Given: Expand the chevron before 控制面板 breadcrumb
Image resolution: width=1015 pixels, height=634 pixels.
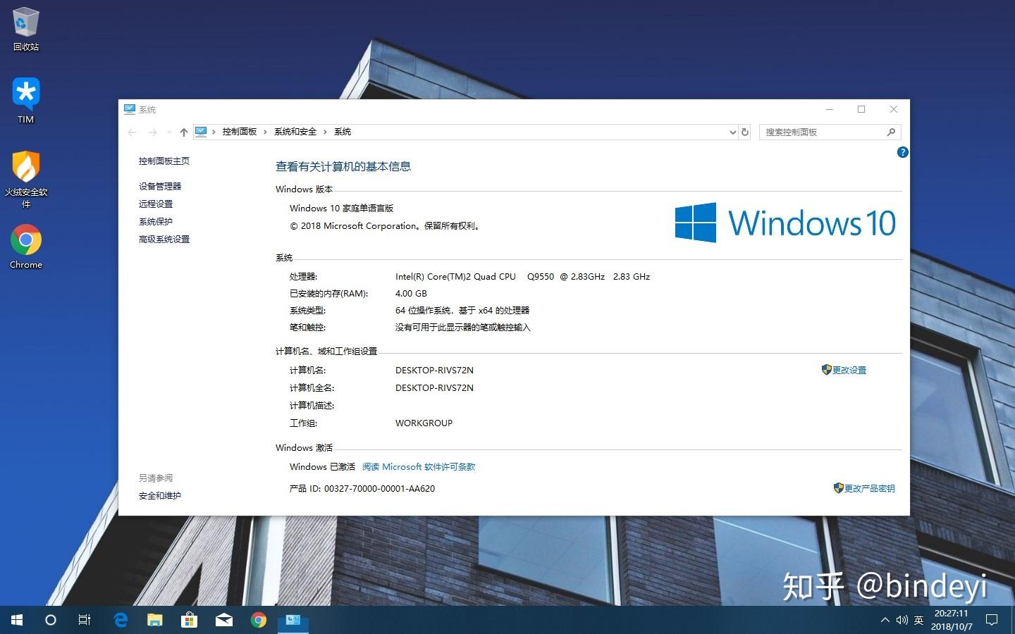Looking at the screenshot, I should [214, 132].
